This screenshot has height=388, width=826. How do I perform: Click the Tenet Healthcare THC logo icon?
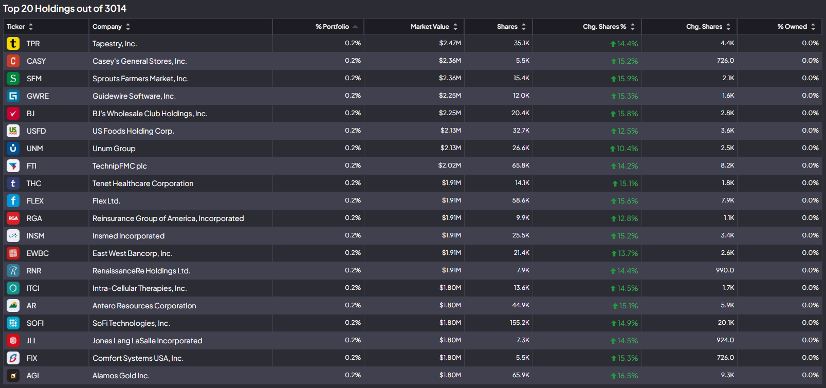coord(13,183)
